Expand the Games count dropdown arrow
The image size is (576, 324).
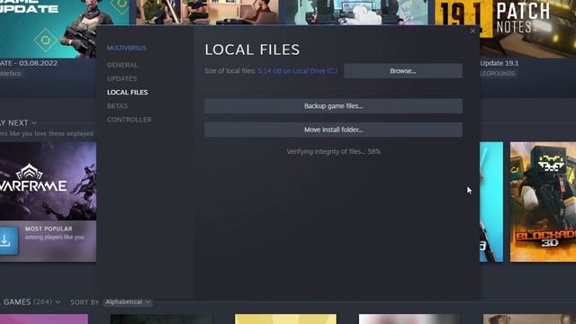[x=58, y=302]
